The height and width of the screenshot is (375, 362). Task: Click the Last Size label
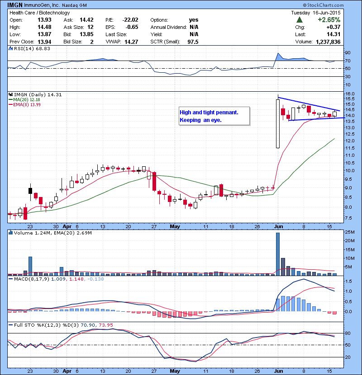(x=116, y=34)
